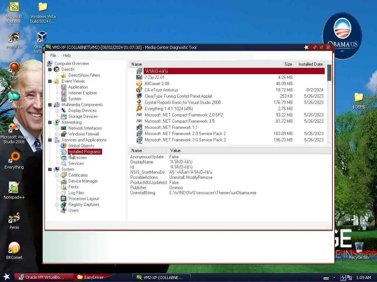This screenshot has height=282, width=377.
Task: Collapse the System tree branch
Action: pyautogui.click(x=50, y=170)
